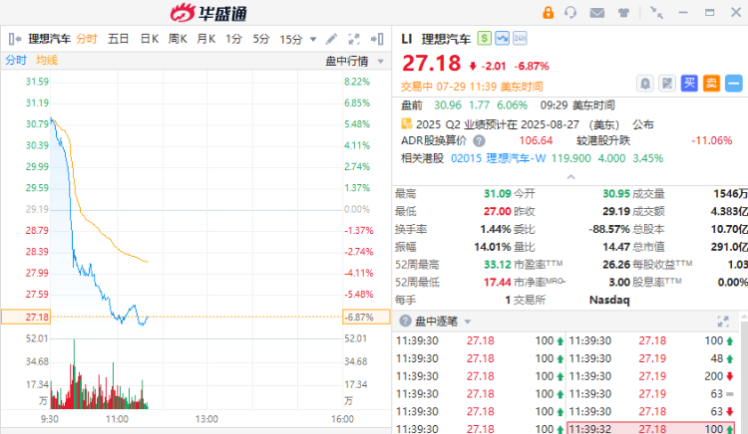Click the earnings calendar icon before 2025 Q2
Screen dimensions: 748x434
coord(407,123)
